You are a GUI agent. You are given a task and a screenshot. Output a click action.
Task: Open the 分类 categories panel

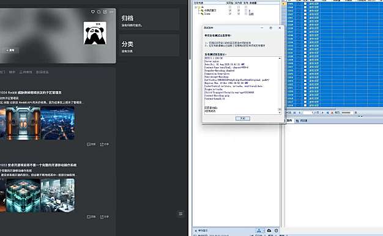(149, 45)
